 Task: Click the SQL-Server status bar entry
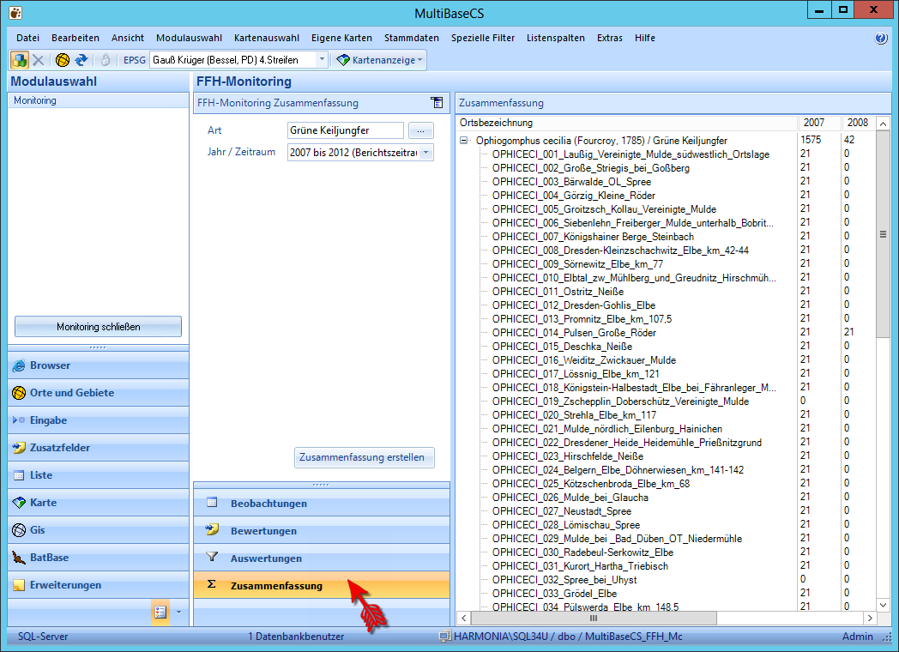coord(43,637)
